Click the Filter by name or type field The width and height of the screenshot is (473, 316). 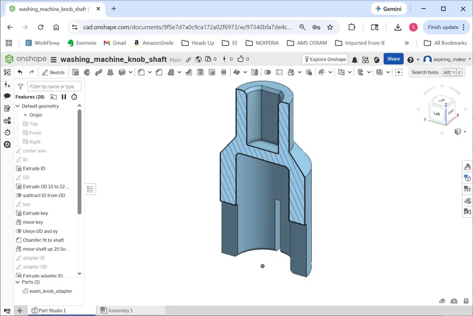[x=55, y=86]
